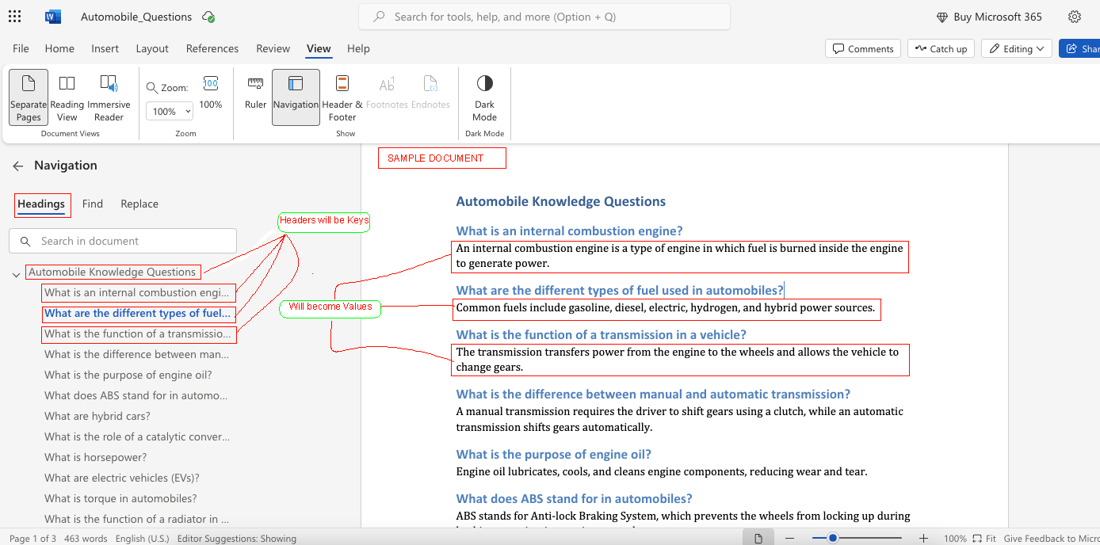Image resolution: width=1100 pixels, height=545 pixels.
Task: Collapse Automobile Knowledge Questions heading tree
Action: tap(16, 275)
